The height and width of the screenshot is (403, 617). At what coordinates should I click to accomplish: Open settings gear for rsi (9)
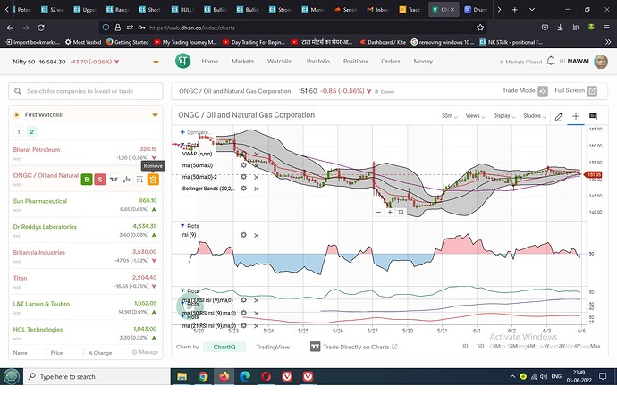click(x=243, y=235)
